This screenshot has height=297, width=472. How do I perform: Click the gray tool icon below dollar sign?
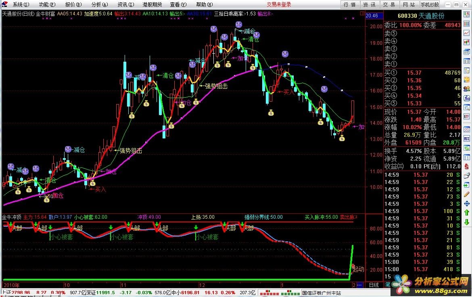coord(467,176)
